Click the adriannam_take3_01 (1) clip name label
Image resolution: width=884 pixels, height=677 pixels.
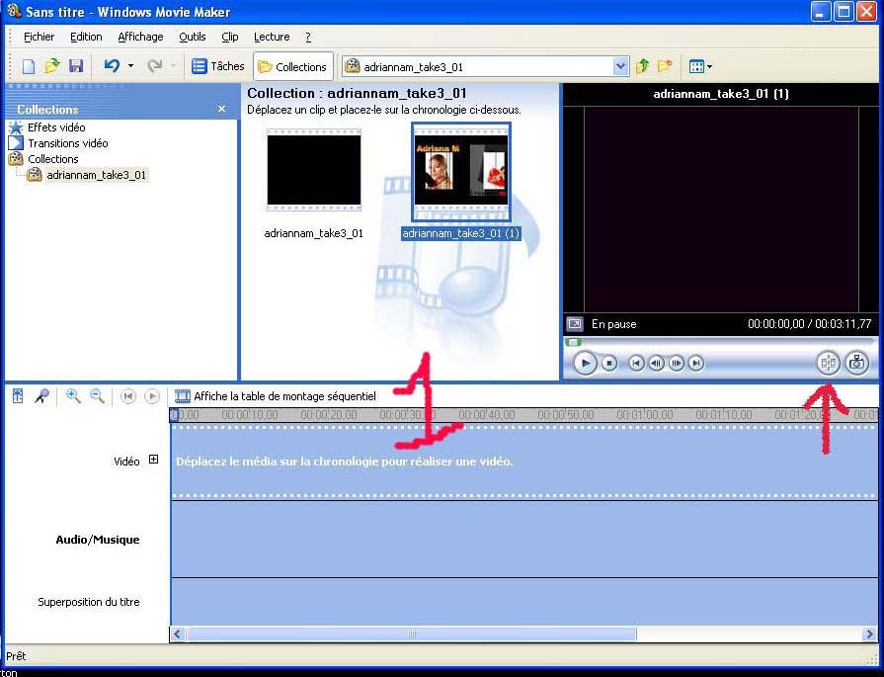[460, 233]
